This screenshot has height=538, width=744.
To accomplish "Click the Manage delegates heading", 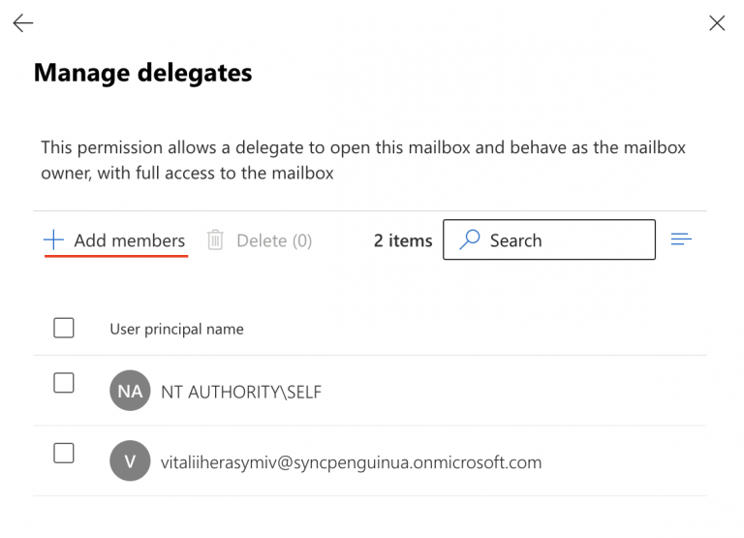I will click(x=142, y=73).
